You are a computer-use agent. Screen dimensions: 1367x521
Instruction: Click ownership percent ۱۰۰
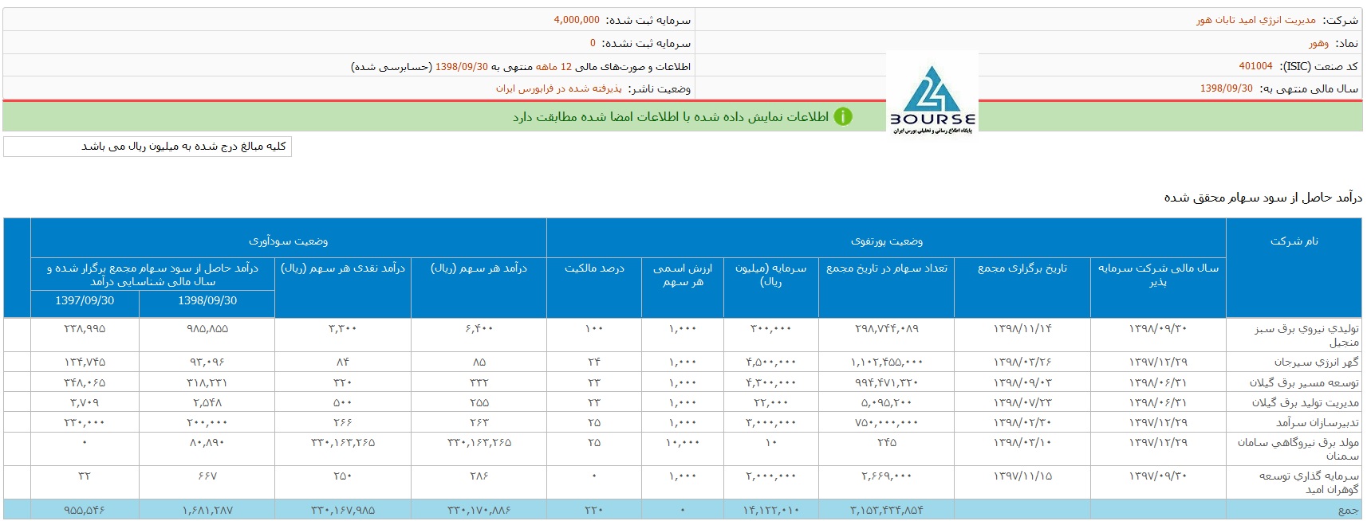click(x=594, y=328)
